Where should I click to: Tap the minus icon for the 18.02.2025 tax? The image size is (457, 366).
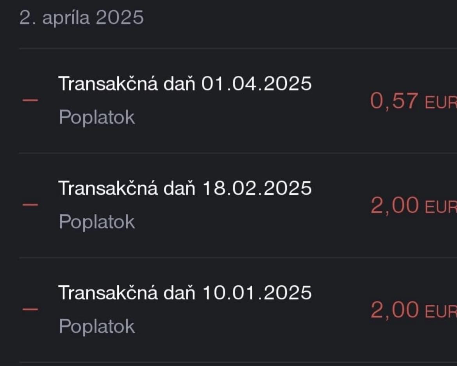(30, 204)
